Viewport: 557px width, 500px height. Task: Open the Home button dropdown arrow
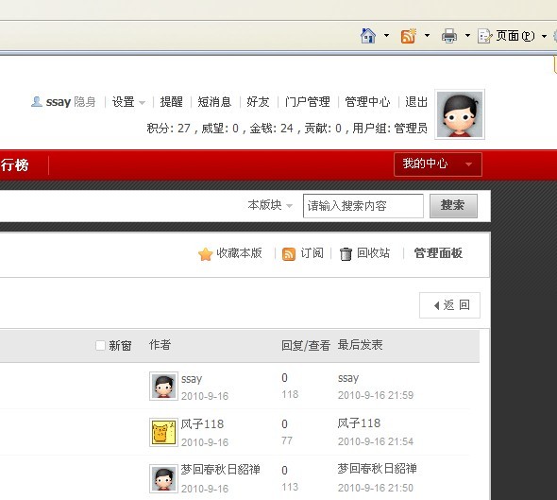[x=386, y=36]
